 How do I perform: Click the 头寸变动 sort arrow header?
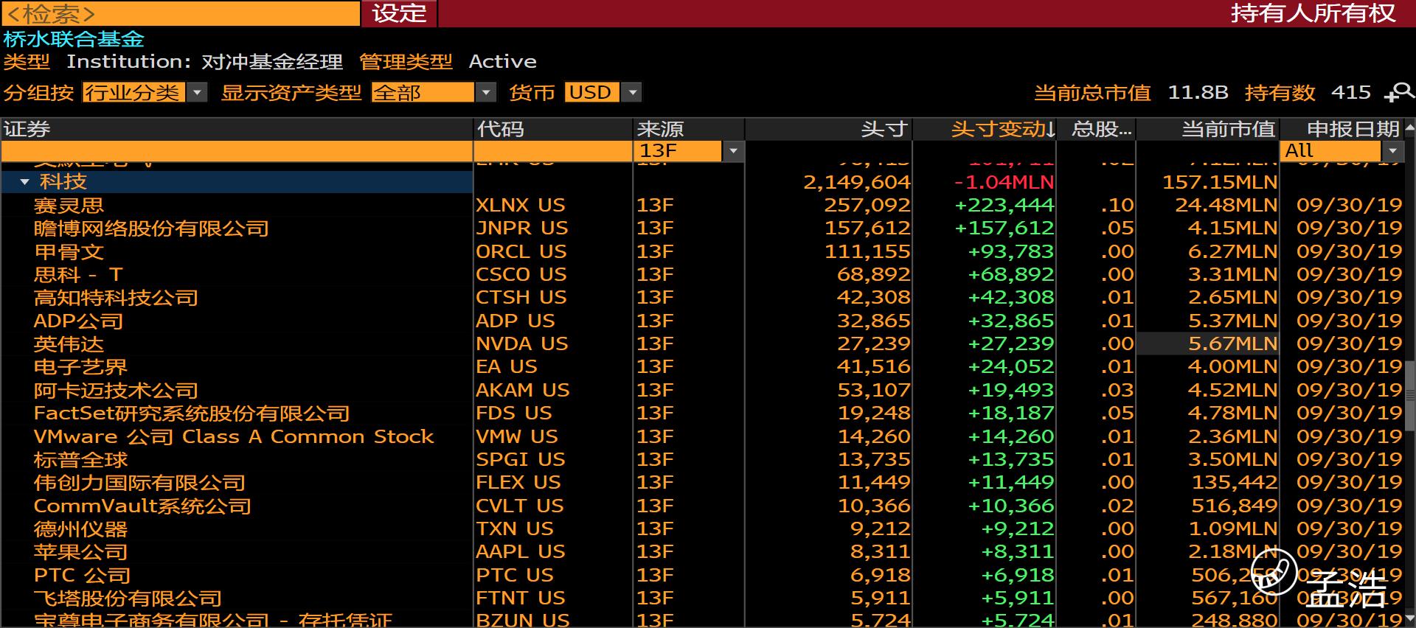click(1003, 129)
